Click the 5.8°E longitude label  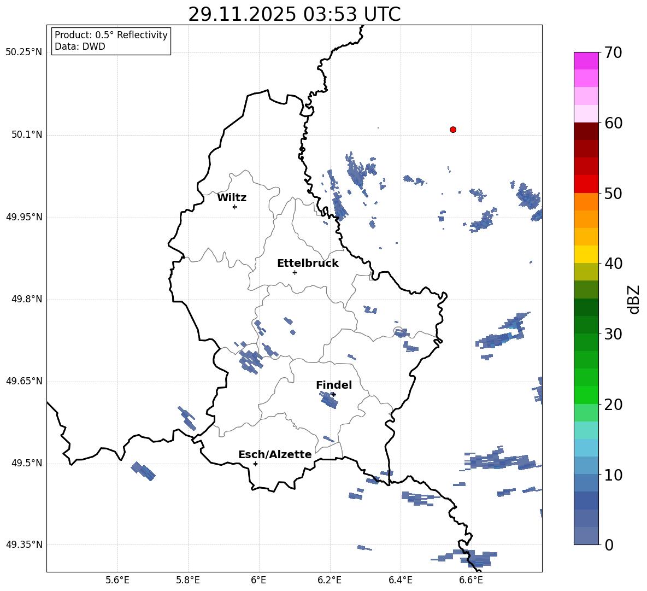click(188, 580)
